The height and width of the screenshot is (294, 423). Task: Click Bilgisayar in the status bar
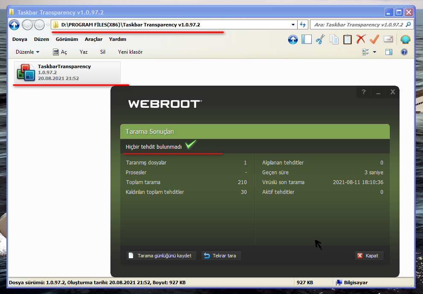point(352,282)
